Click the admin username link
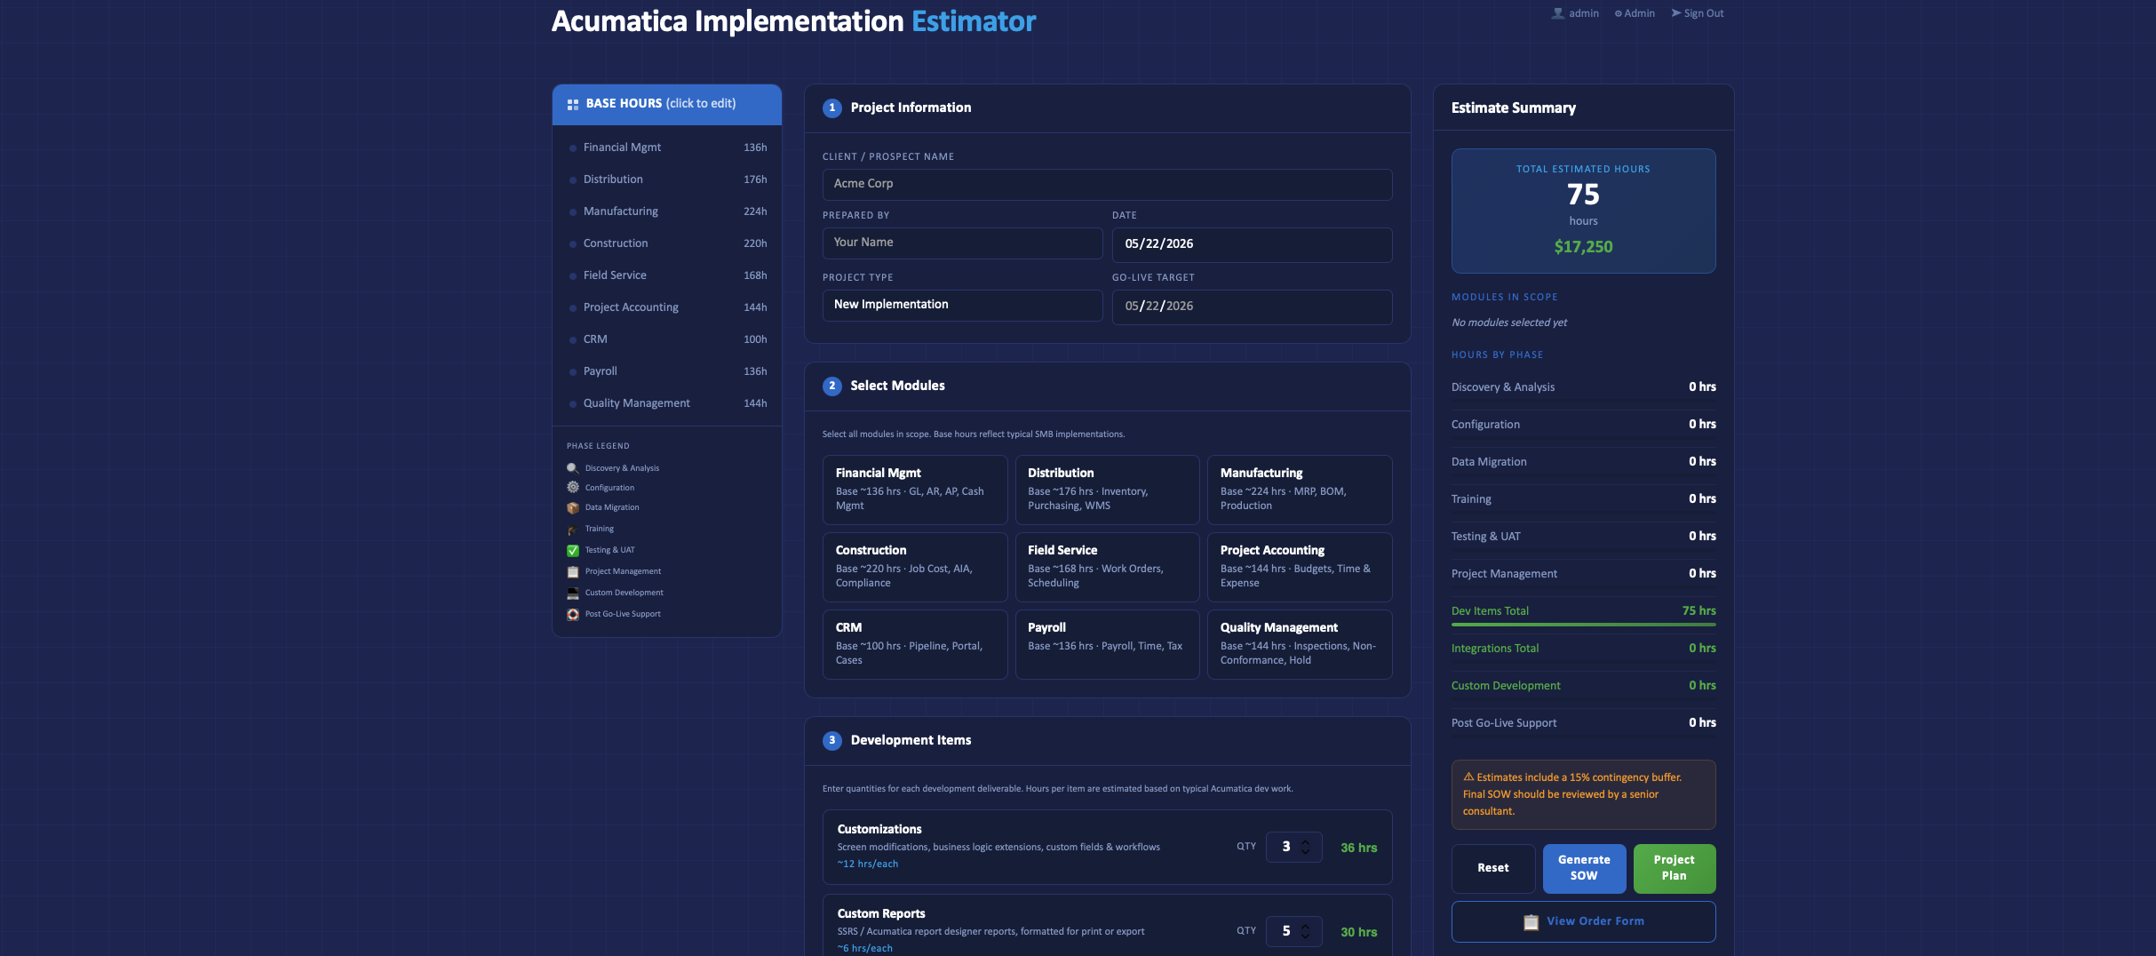 coord(1575,13)
